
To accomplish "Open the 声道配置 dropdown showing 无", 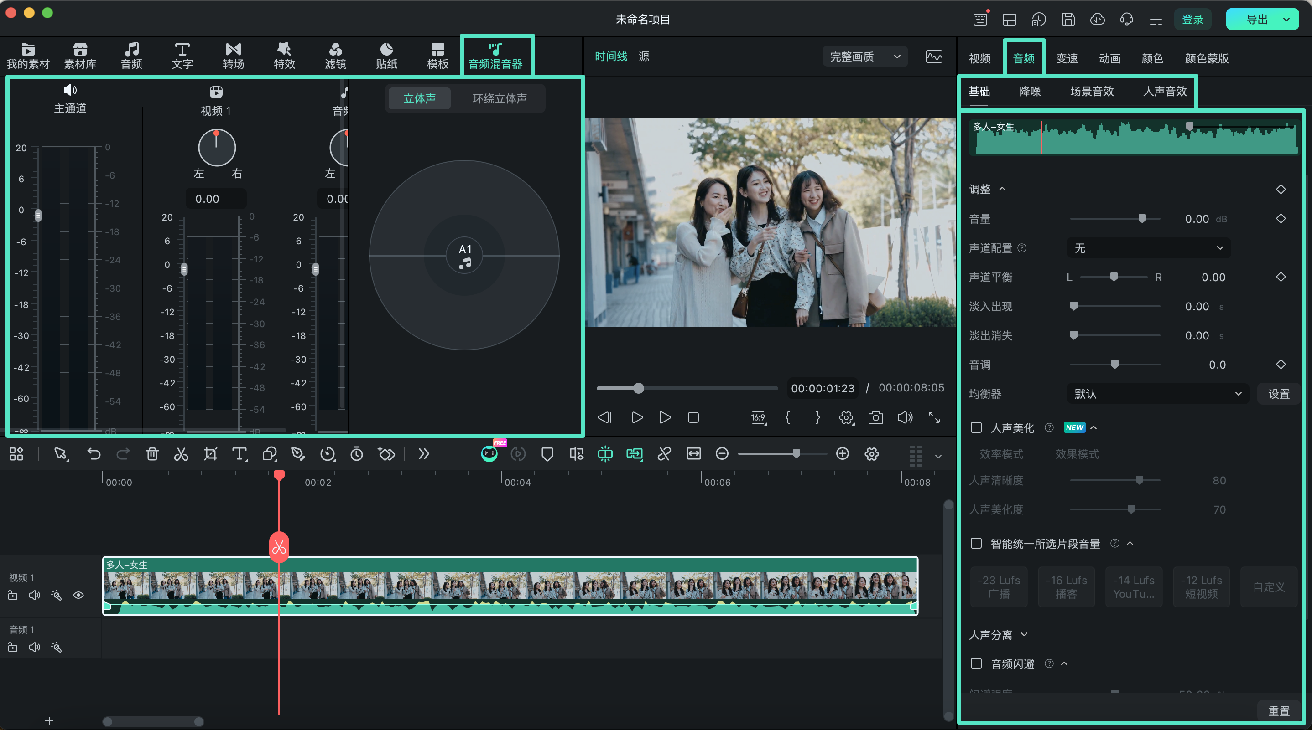I will click(1149, 248).
